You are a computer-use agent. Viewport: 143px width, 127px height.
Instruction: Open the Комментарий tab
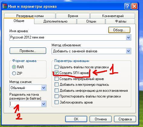click(113, 16)
